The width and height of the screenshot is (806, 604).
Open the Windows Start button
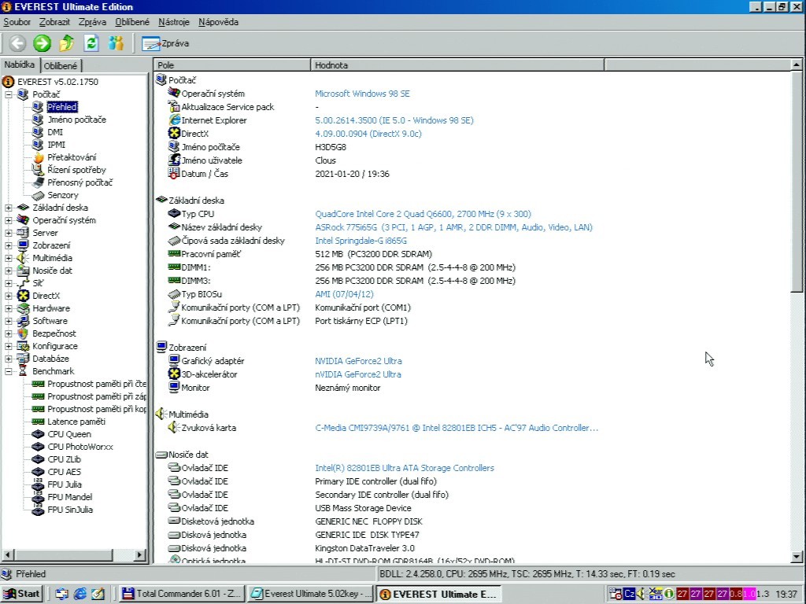point(22,594)
